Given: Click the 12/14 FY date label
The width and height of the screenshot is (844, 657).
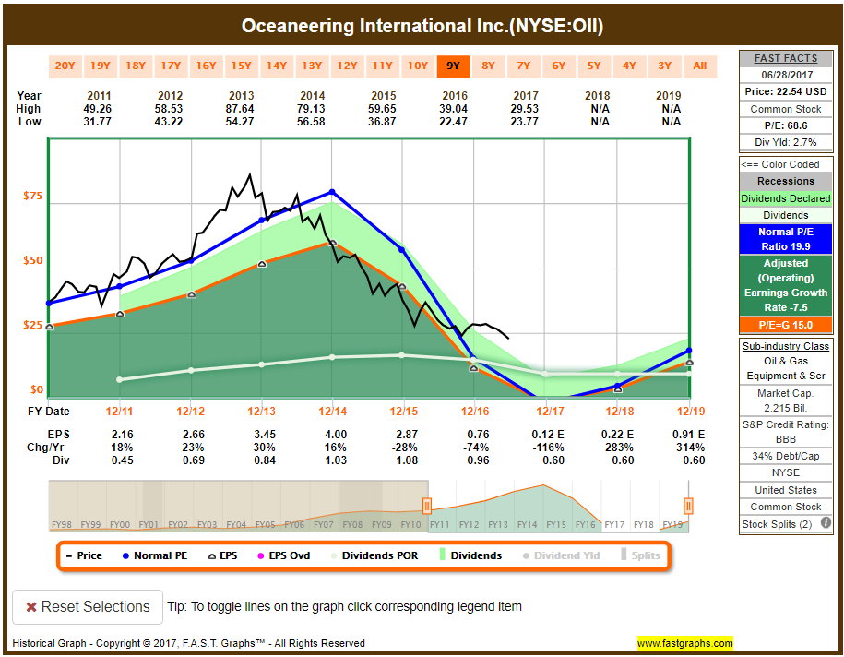Looking at the screenshot, I should tap(333, 412).
